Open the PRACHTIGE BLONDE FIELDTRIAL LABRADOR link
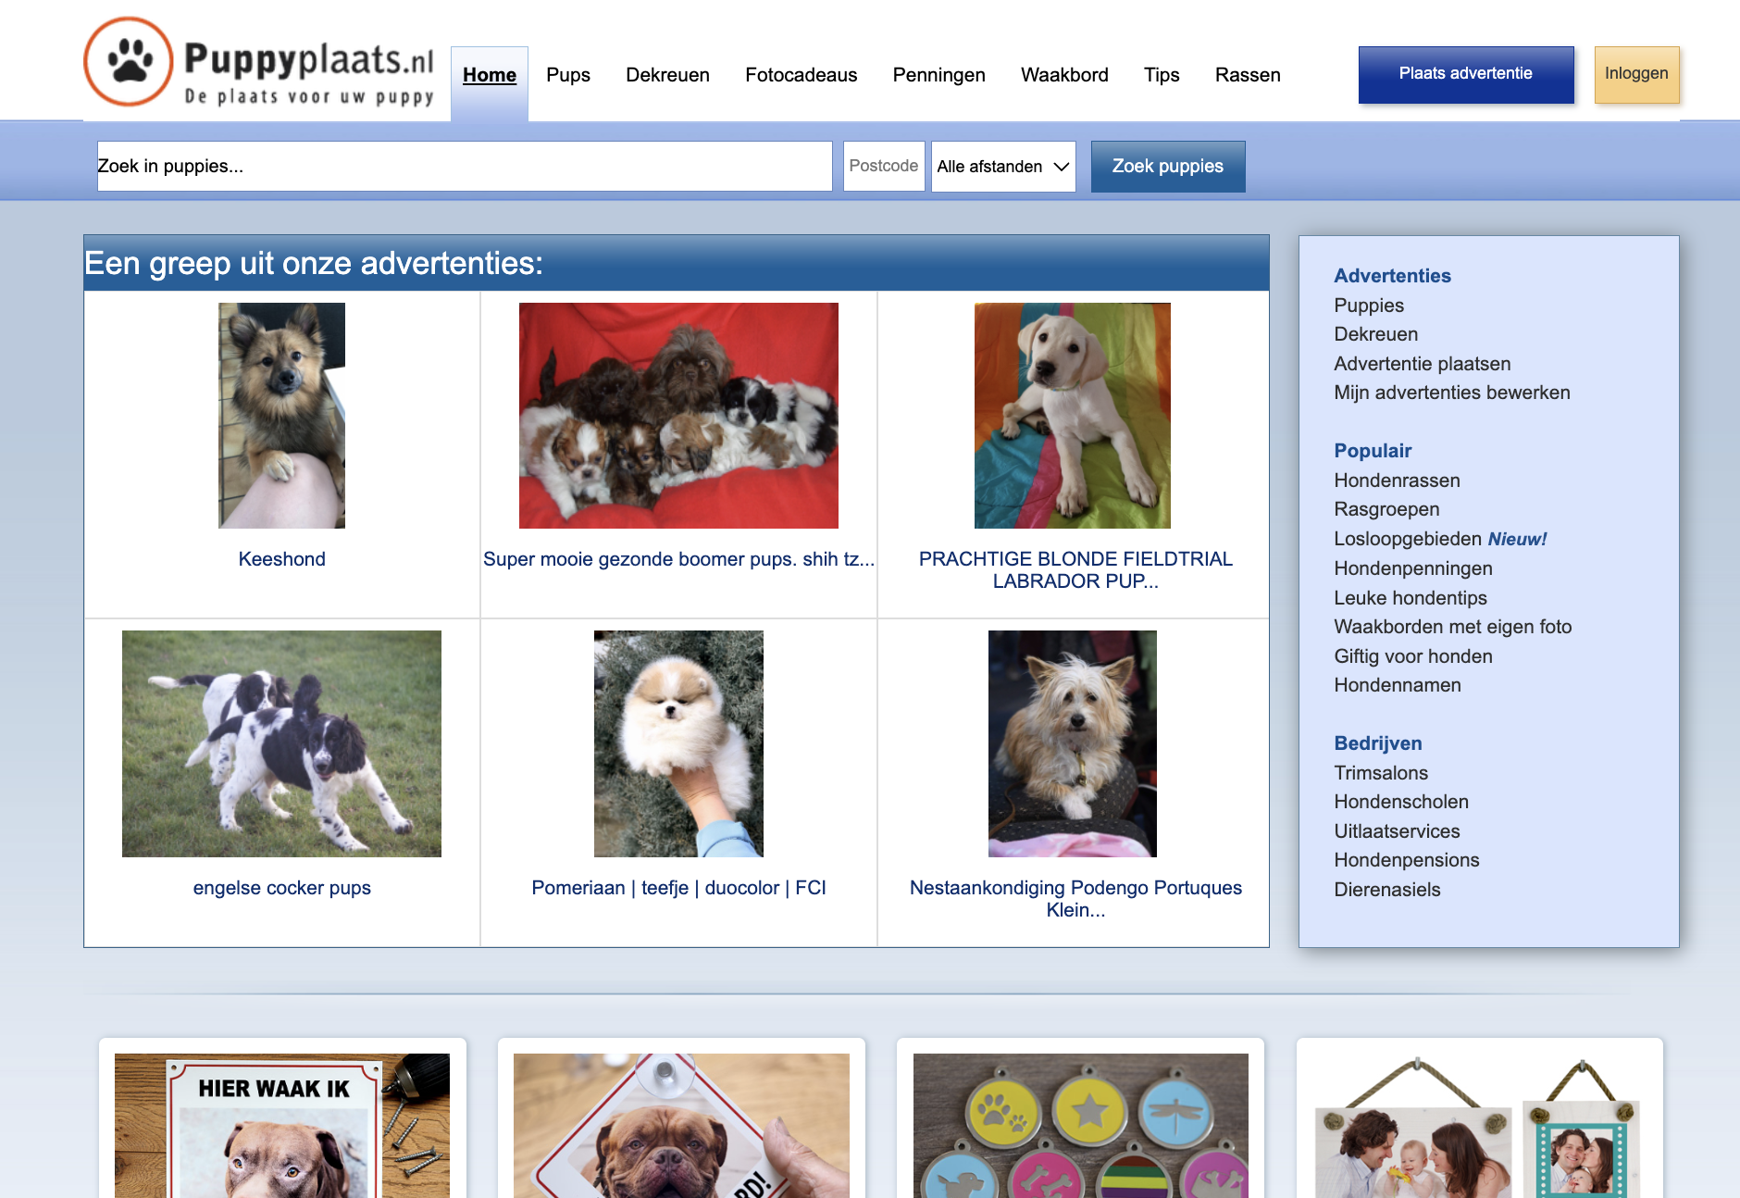 click(1075, 570)
